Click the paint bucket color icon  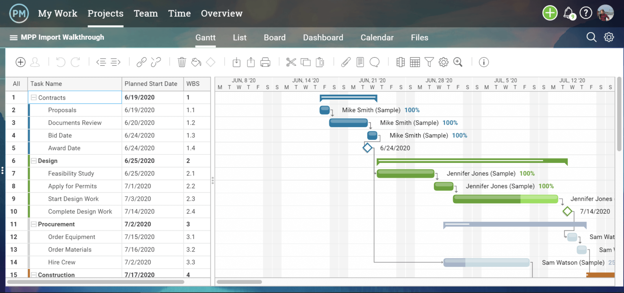click(196, 62)
